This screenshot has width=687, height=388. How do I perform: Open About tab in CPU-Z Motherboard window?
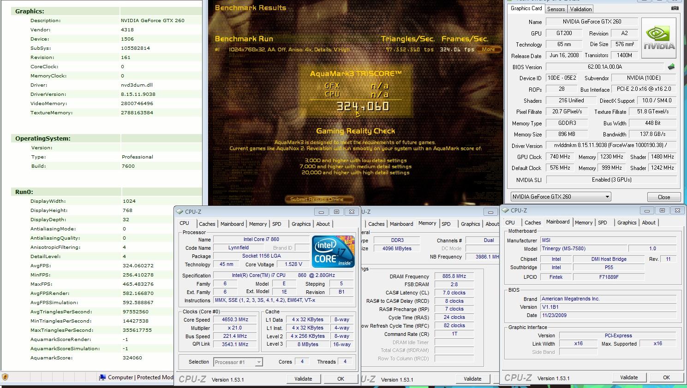click(649, 223)
